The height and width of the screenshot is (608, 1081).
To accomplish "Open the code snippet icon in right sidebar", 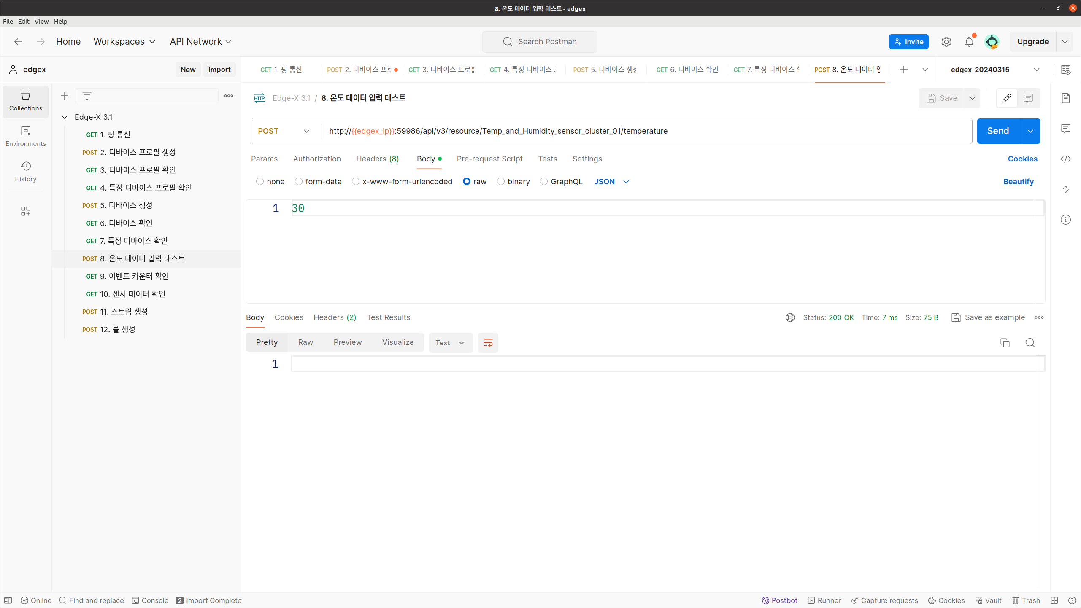I will 1066,159.
